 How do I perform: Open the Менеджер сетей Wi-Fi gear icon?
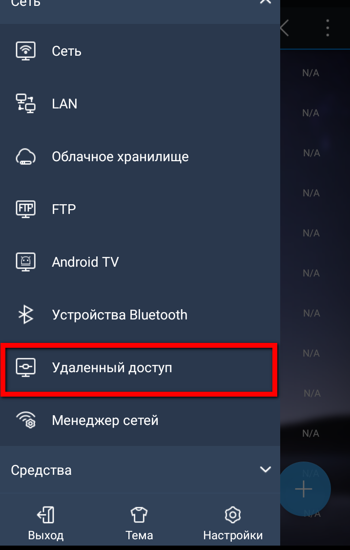[25, 420]
